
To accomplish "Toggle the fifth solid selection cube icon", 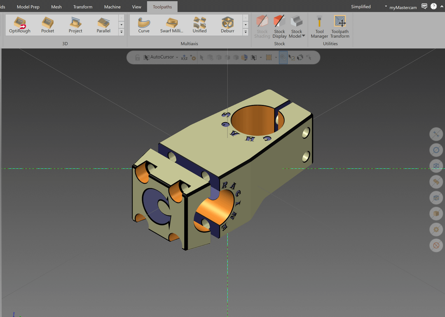I will tap(236, 58).
